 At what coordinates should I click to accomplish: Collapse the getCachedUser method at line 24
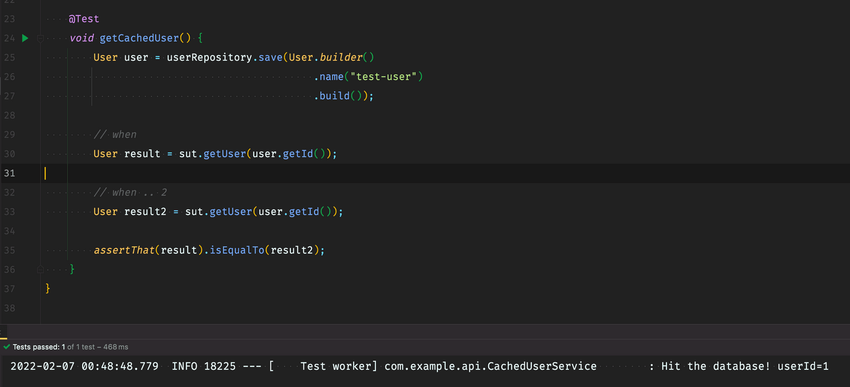point(40,38)
